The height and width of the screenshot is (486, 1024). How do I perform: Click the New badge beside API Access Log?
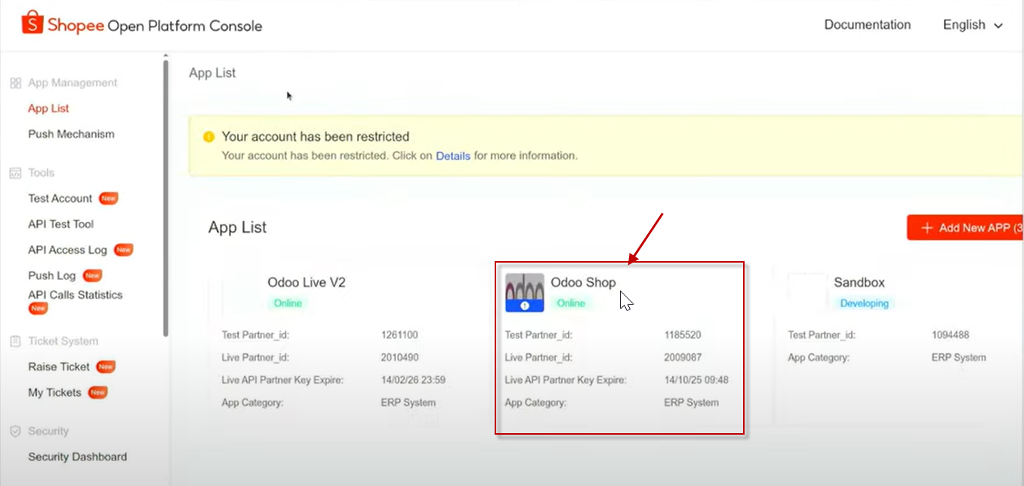click(123, 250)
